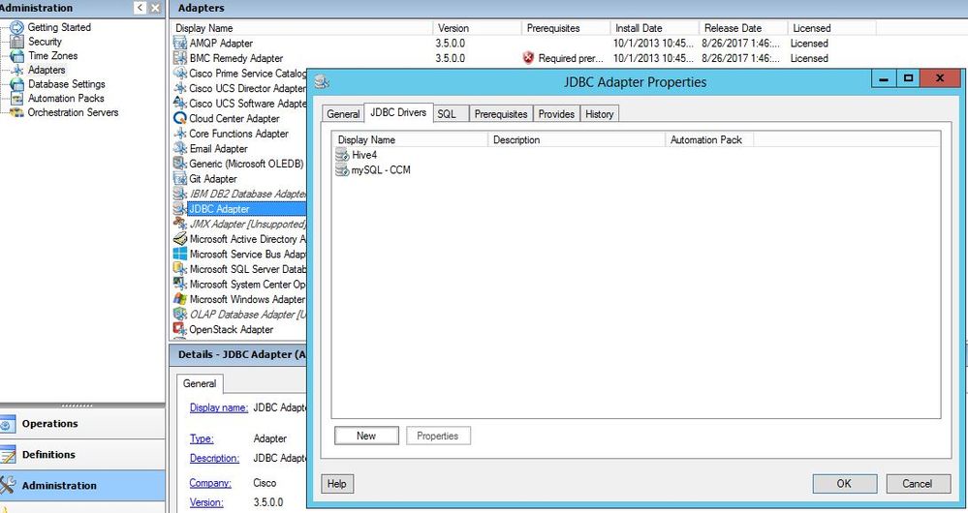Select the JMX Adapter [Unsupported] row
Screen dimensions: 968x513
[239, 224]
